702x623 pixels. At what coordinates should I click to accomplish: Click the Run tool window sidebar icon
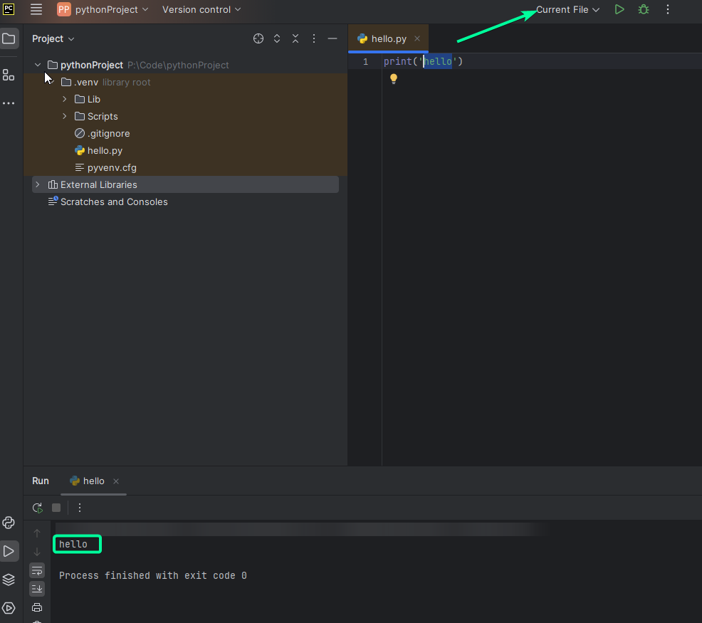(9, 551)
